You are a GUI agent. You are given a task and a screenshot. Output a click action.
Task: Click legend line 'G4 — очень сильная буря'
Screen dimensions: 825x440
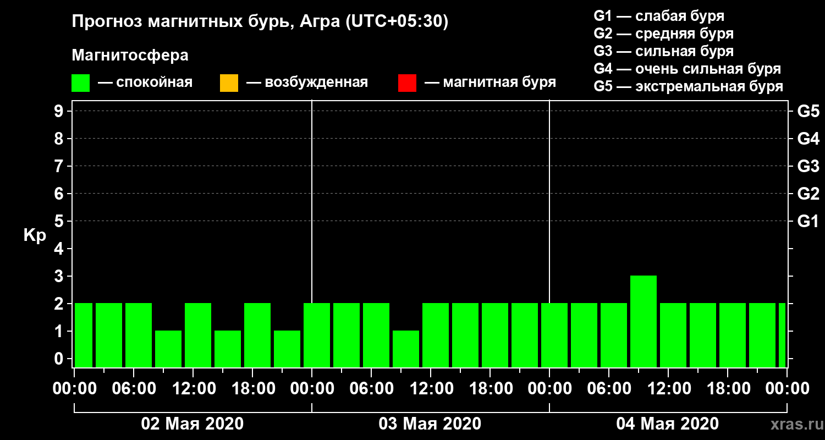pos(687,69)
